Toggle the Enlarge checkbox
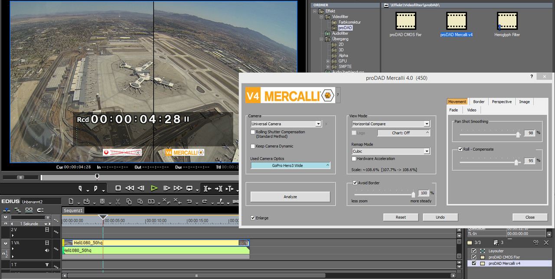Screen dimensions: 555x279 (x=253, y=217)
